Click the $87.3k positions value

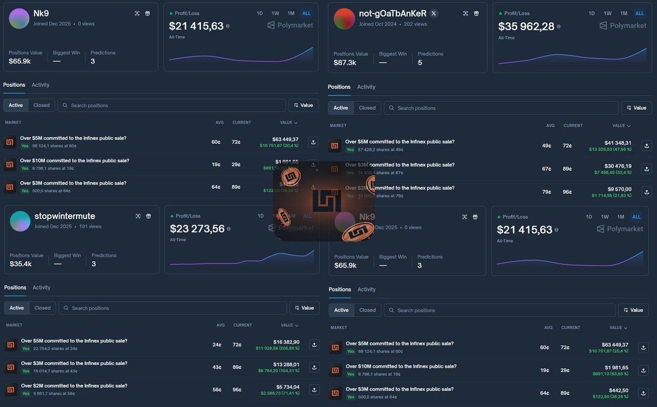(345, 62)
